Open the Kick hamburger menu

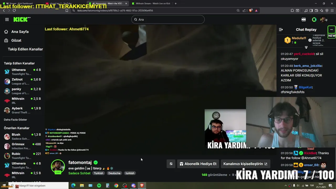pyautogui.click(x=7, y=19)
